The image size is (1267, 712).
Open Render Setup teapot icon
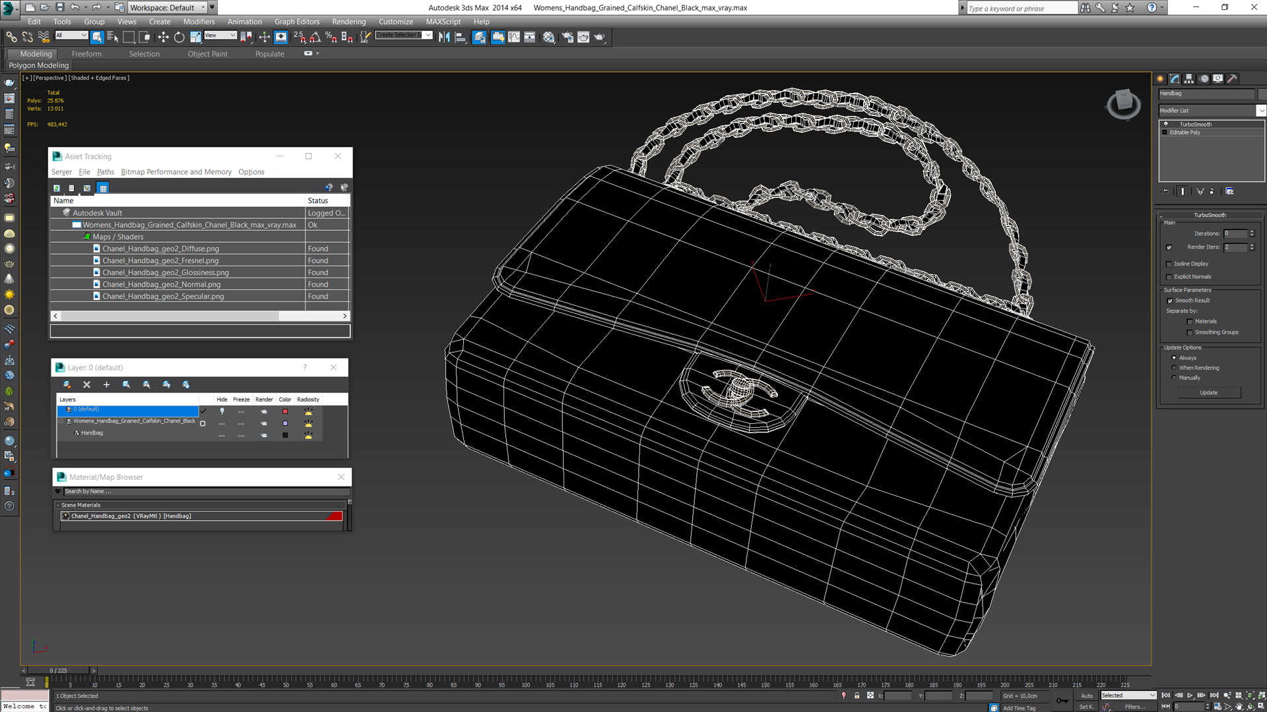click(568, 37)
